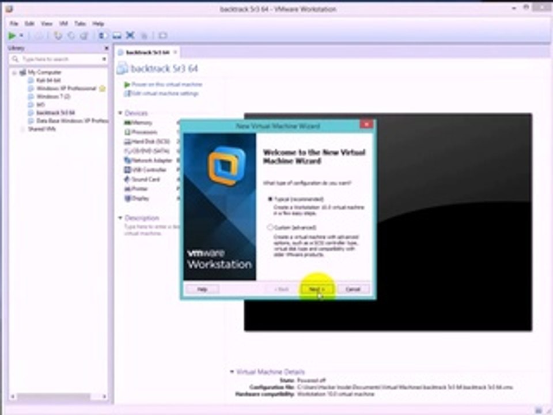
Task: Click the large VM icon beside backtrack title
Action: click(122, 69)
